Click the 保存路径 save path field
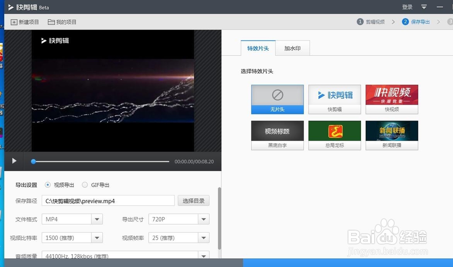Viewport: 453px width, 267px height. [108, 200]
